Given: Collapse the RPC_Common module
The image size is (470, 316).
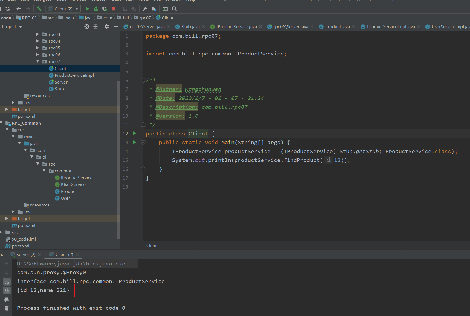Looking at the screenshot, I should (x=2, y=123).
